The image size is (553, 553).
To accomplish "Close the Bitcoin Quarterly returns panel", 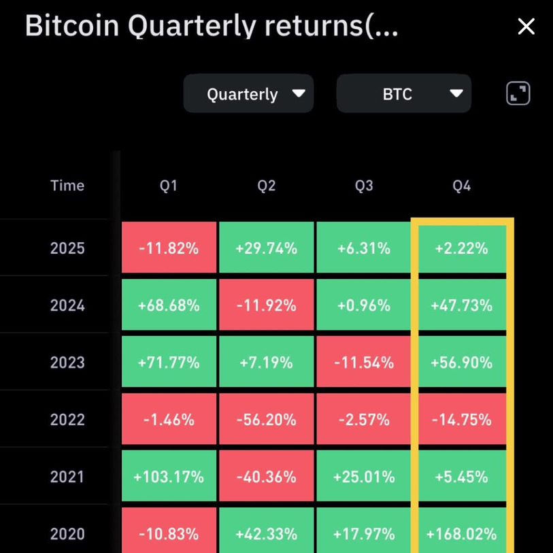I will tap(526, 27).
